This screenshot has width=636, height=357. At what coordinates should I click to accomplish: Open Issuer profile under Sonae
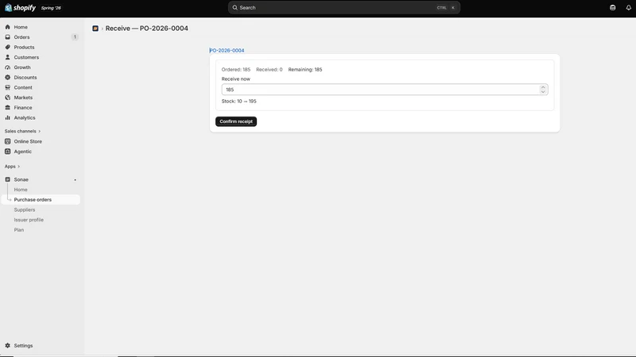tap(29, 220)
